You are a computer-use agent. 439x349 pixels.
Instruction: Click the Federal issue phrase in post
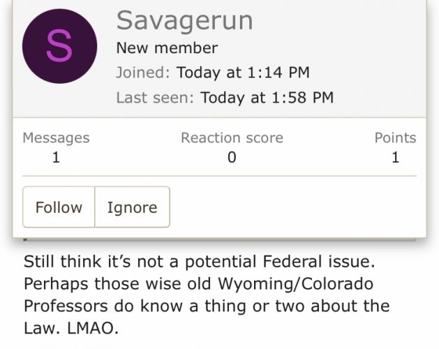(x=319, y=262)
